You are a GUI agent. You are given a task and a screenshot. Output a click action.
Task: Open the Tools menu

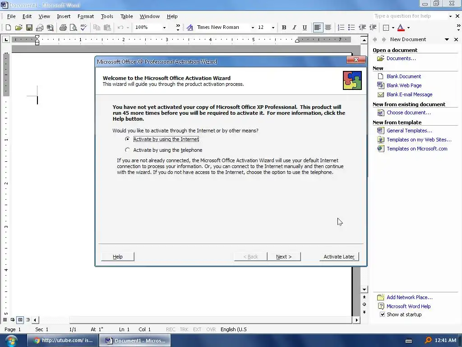(107, 16)
